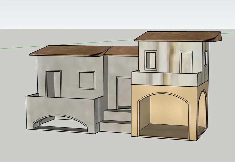Select the large front arched opening of tan section
The height and width of the screenshot is (162, 235).
click(164, 116)
